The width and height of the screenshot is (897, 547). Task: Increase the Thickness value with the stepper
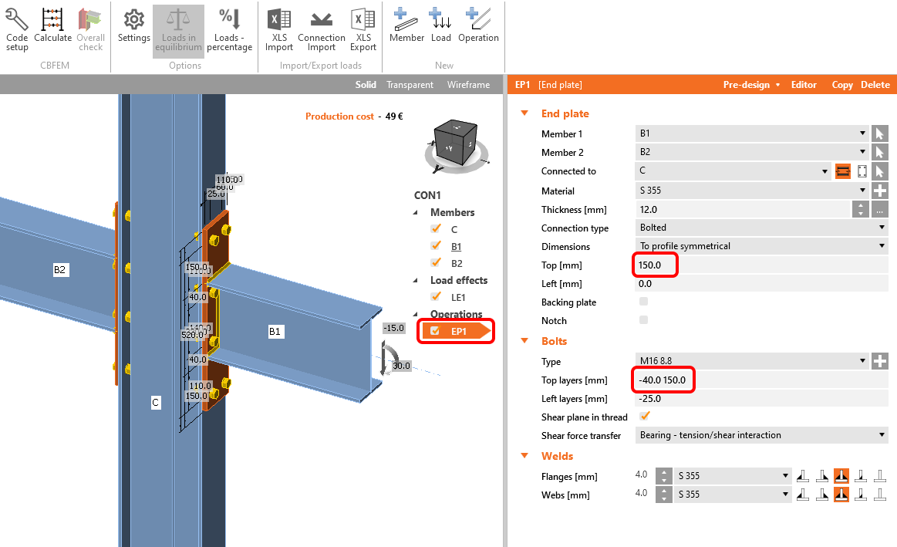click(861, 205)
